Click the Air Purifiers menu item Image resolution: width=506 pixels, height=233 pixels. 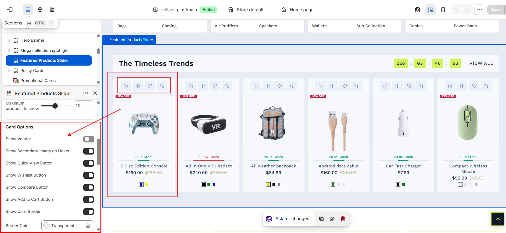(x=226, y=26)
